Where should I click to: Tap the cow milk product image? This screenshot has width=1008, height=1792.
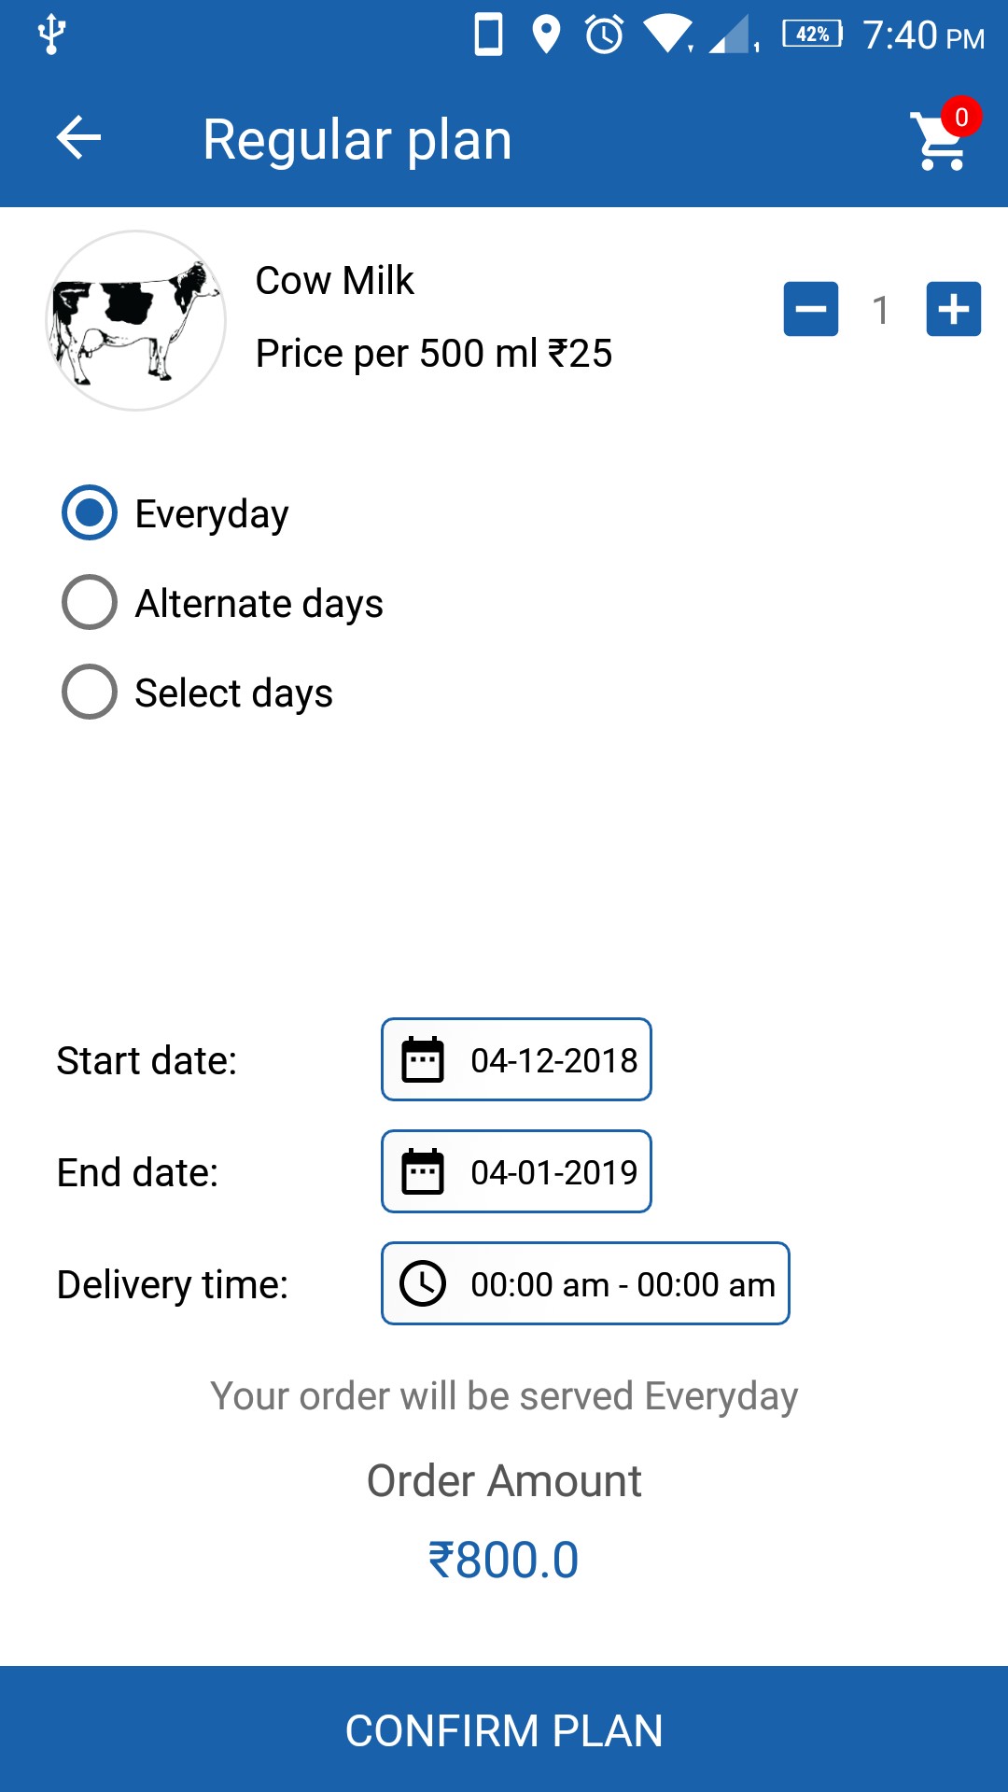(x=136, y=320)
